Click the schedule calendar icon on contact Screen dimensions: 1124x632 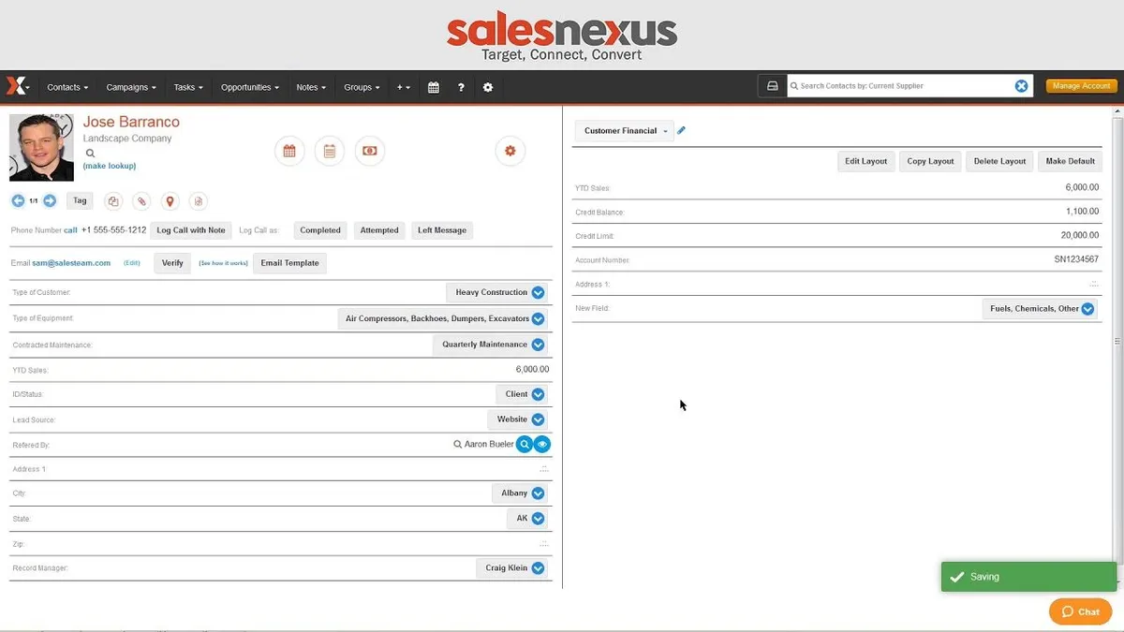click(x=289, y=151)
